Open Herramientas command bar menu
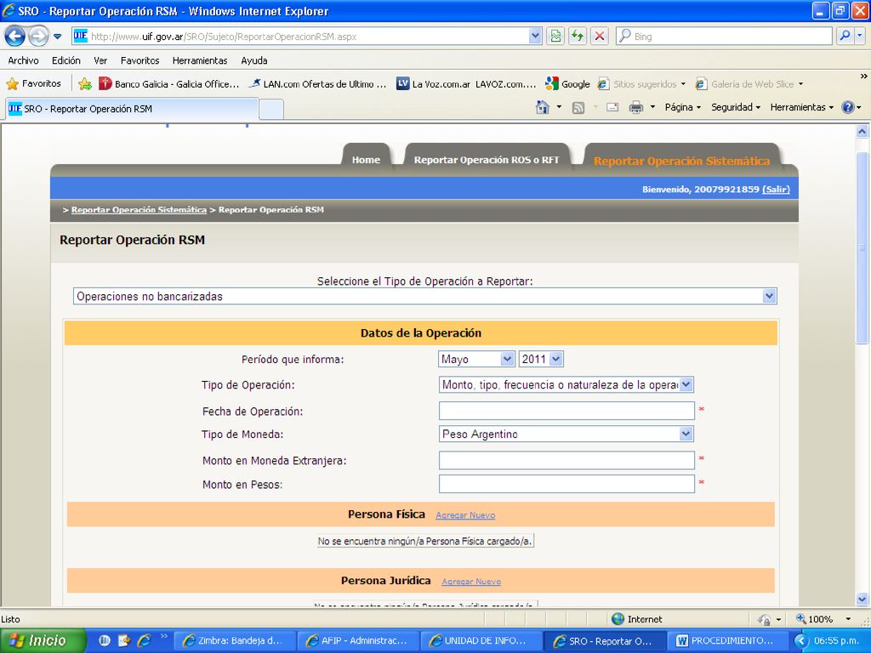The width and height of the screenshot is (871, 653). 801,107
